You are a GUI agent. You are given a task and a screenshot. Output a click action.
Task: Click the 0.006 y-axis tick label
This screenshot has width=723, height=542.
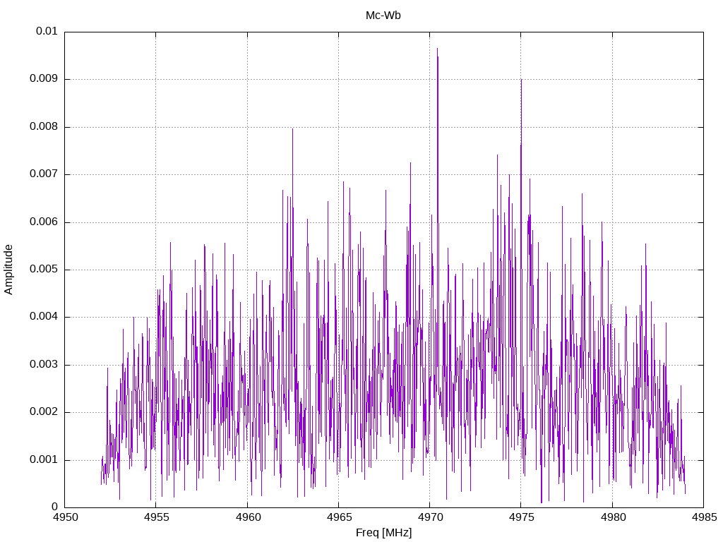[x=44, y=222]
